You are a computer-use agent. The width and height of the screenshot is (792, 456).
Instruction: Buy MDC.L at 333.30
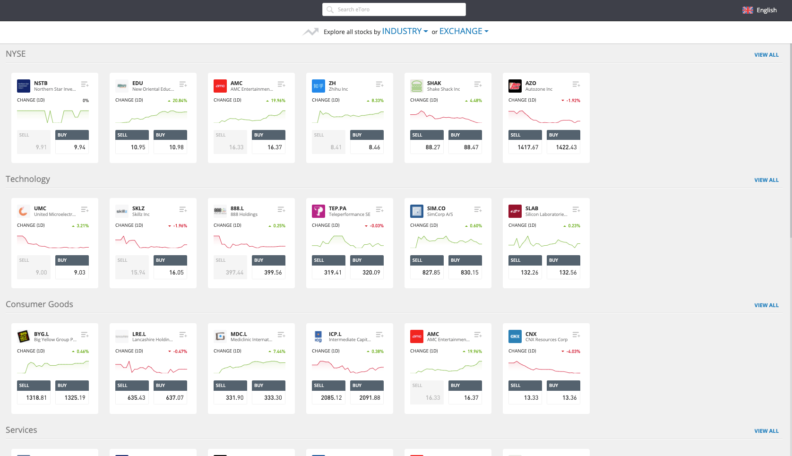[x=268, y=392]
